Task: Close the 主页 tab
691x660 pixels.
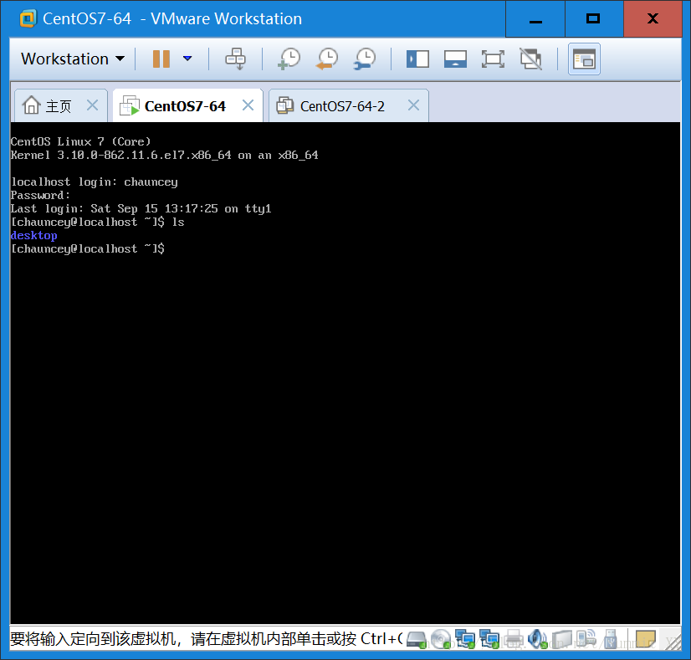Action: 93,105
